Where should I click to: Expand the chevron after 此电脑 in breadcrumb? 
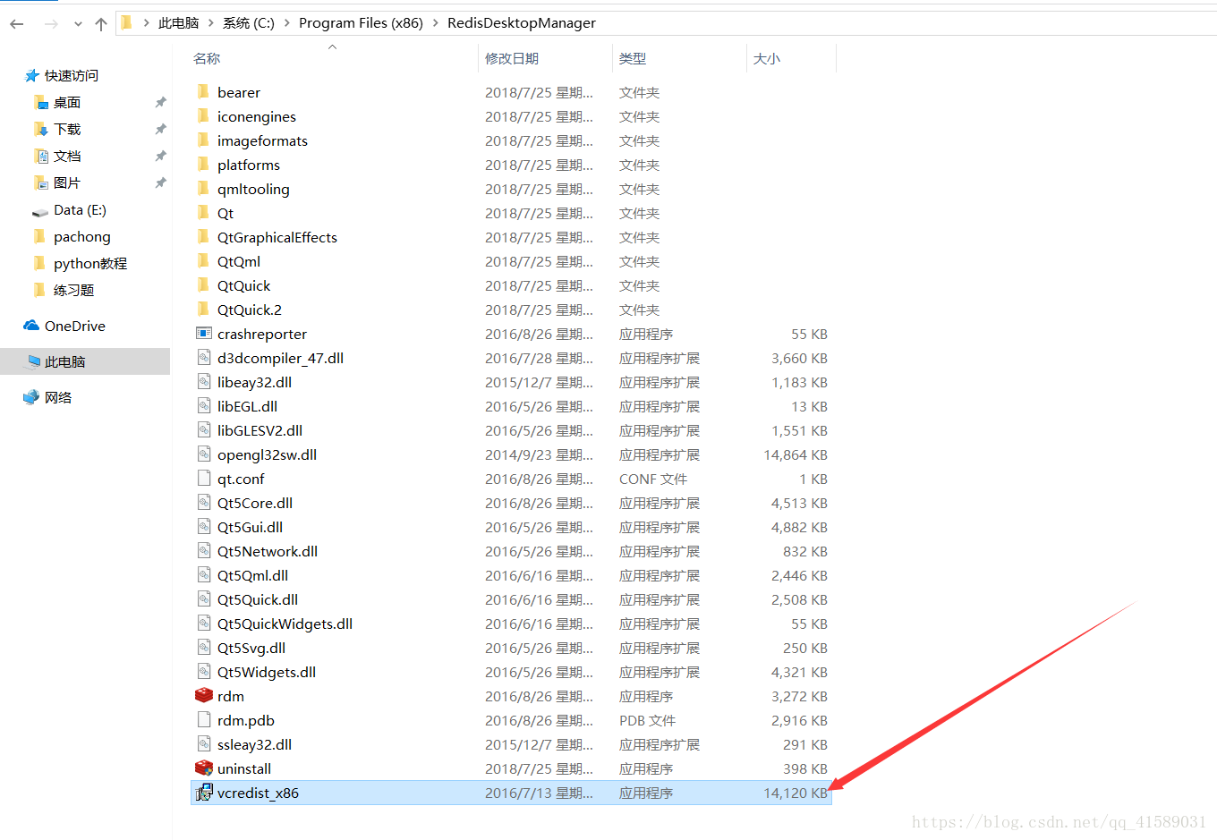(x=211, y=23)
